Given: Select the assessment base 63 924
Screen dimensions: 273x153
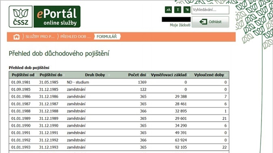Looking at the screenshot, I should 181,140.
